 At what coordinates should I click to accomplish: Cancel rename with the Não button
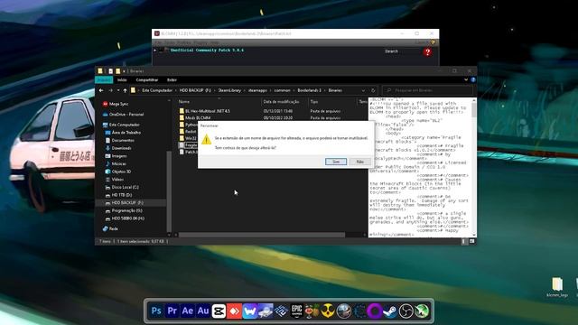pos(360,162)
